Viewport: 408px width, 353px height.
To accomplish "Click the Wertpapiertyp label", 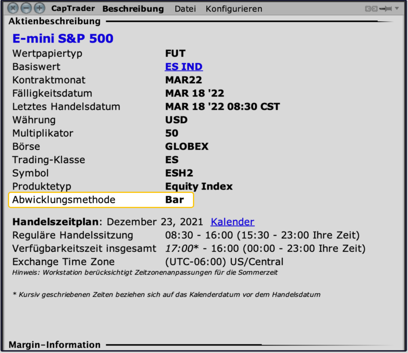I will 47,53.
